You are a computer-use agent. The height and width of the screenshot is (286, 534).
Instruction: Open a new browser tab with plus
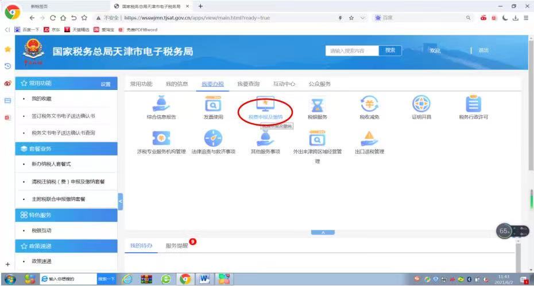200,6
